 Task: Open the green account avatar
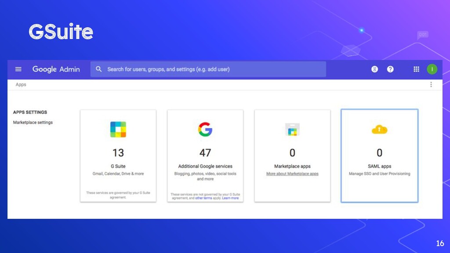pyautogui.click(x=432, y=69)
